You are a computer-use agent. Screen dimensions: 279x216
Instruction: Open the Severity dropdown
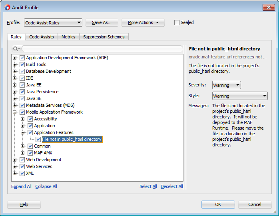pyautogui.click(x=227, y=85)
